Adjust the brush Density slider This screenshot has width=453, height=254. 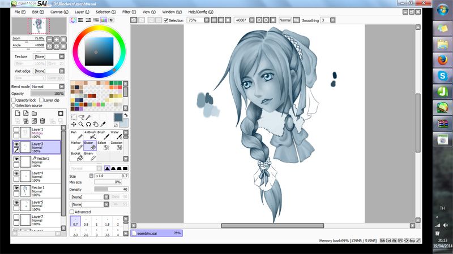[x=111, y=189]
